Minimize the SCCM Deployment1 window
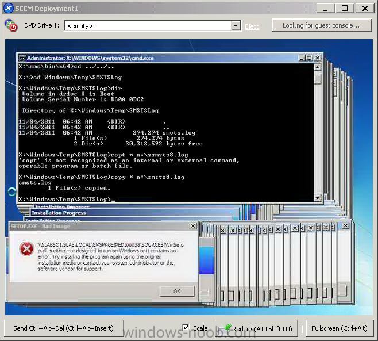The height and width of the screenshot is (341, 378). click(326, 9)
